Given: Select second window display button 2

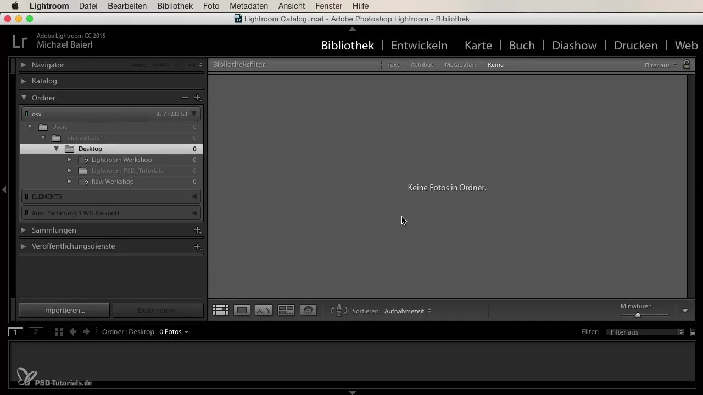Looking at the screenshot, I should point(36,332).
